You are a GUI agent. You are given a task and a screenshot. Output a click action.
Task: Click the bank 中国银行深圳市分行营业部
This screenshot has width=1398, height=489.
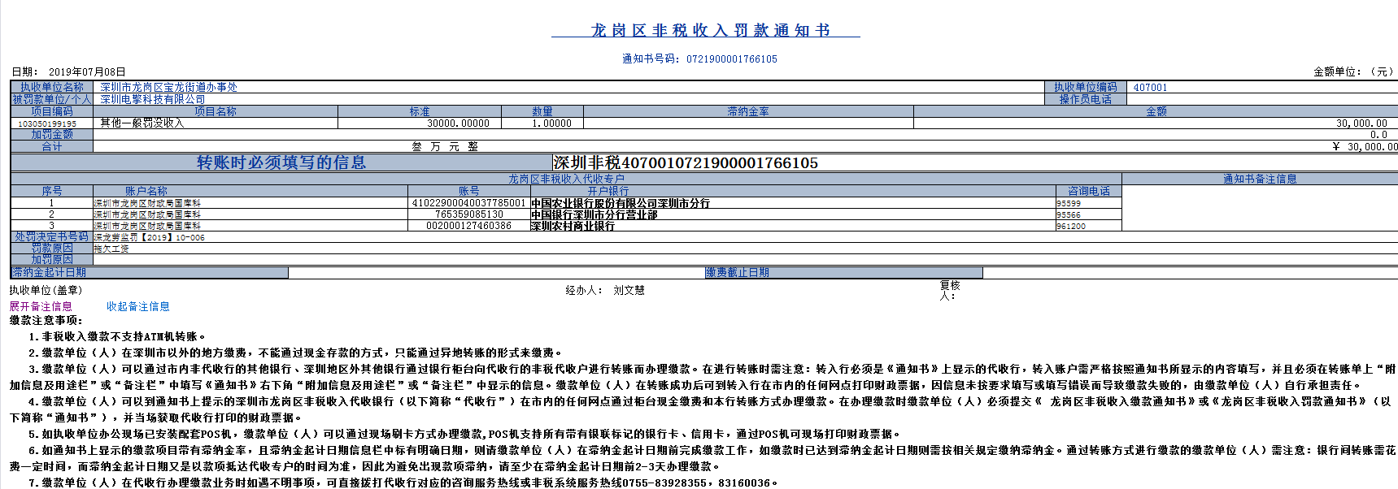(594, 214)
